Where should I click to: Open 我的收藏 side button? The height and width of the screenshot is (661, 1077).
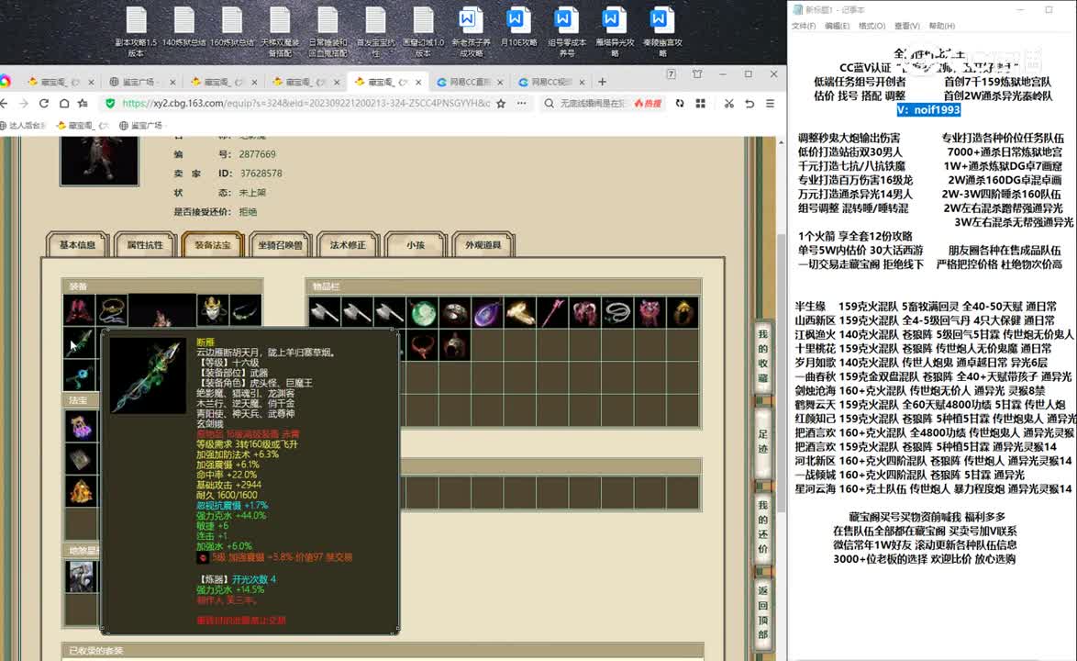click(762, 356)
